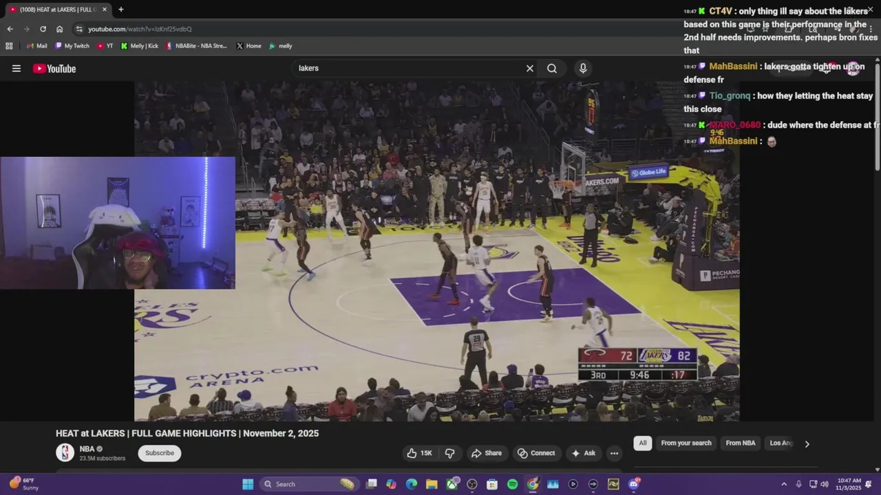Open the Apps grid in bookmarks bar
This screenshot has width=881, height=495.
(x=9, y=46)
